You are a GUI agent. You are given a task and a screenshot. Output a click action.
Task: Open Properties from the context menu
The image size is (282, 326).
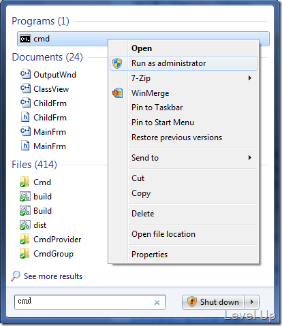149,255
